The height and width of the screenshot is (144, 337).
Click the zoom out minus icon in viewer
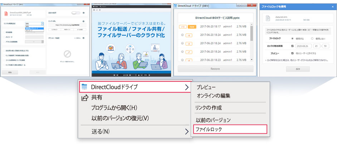point(142,75)
